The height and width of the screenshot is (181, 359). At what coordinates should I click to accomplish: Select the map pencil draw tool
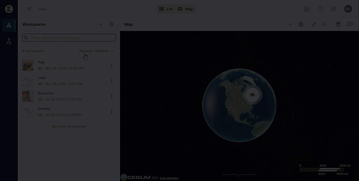tap(314, 24)
